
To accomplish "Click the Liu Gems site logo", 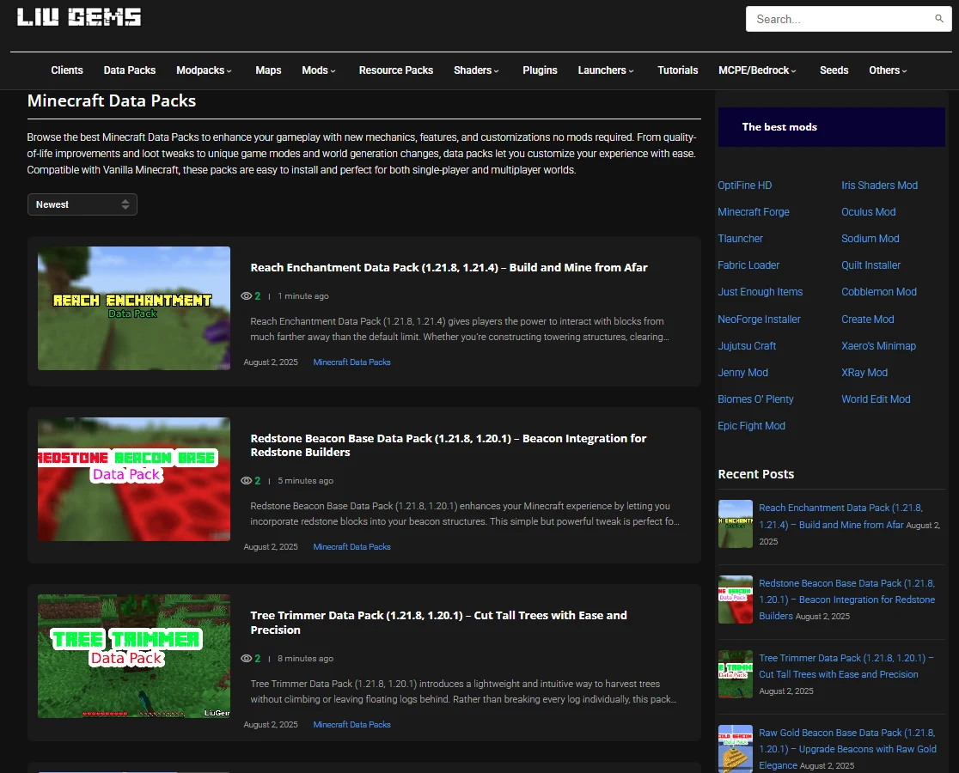I will click(79, 17).
